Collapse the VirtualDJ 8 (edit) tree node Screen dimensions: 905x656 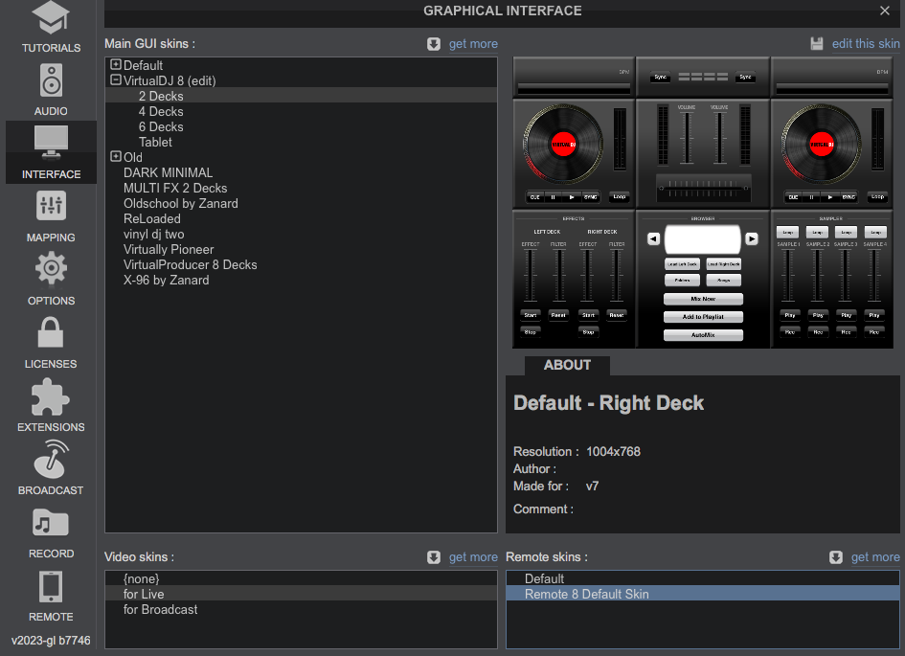116,79
